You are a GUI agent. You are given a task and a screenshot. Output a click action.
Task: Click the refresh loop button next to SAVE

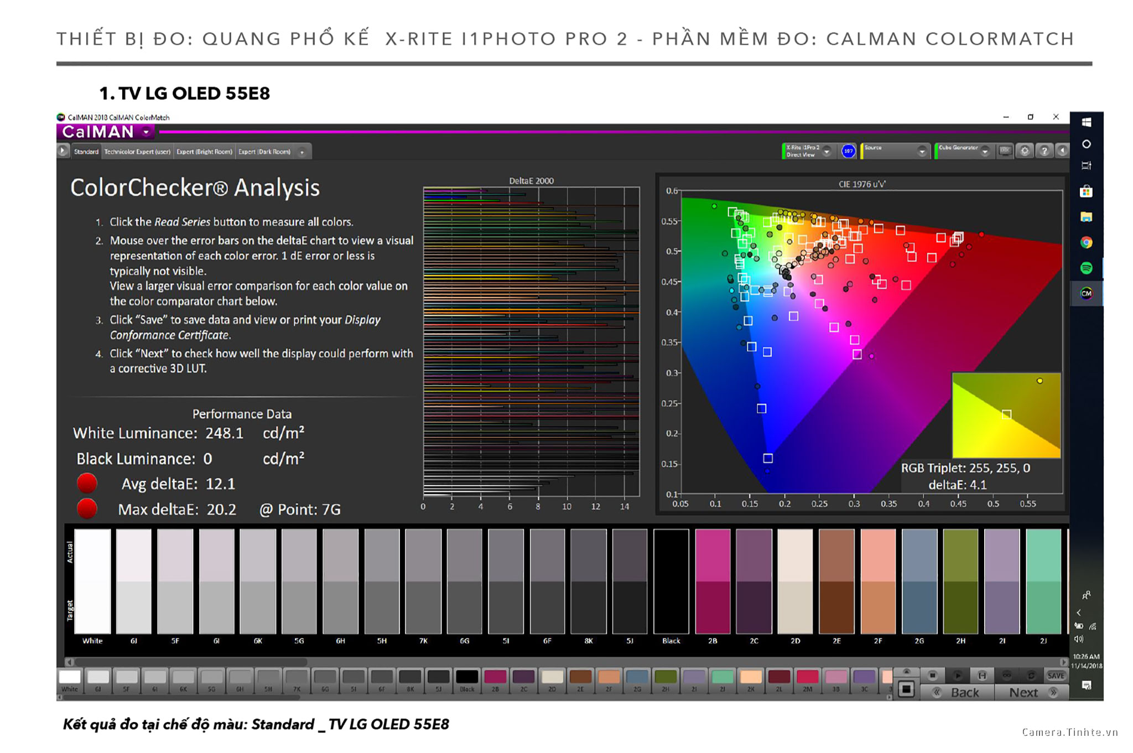tap(1031, 676)
